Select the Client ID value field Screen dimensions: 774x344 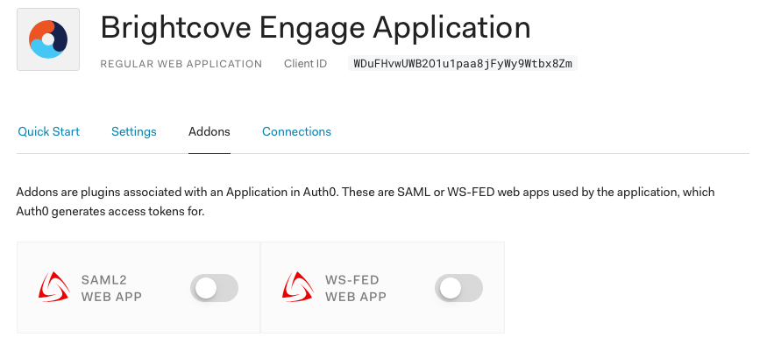tap(463, 64)
